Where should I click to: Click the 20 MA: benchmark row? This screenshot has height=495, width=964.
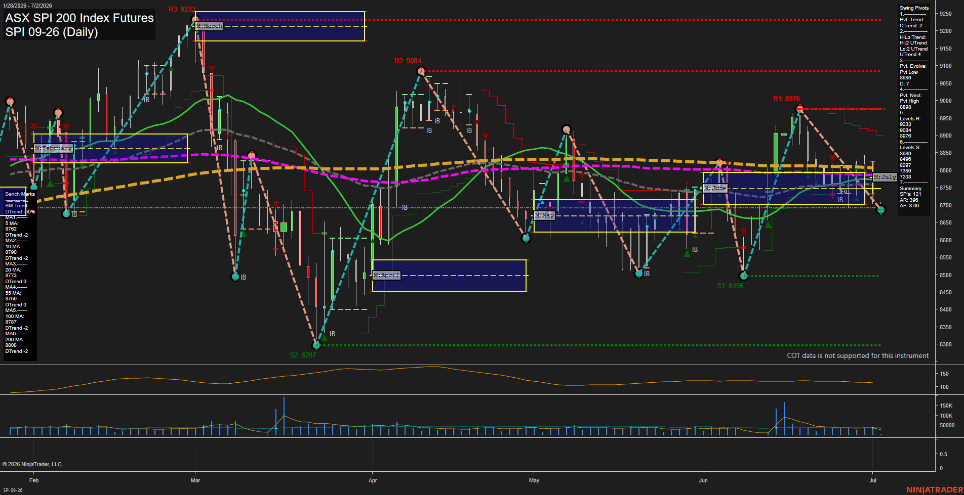coord(13,270)
